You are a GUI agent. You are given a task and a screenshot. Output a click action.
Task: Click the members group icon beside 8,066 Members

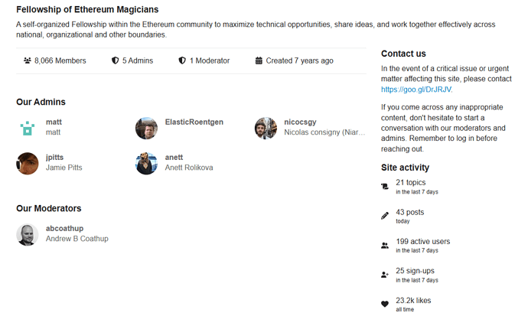tap(28, 60)
